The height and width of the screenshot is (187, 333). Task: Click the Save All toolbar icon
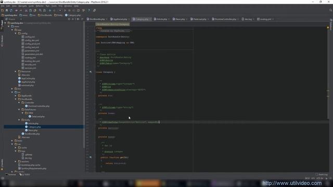[7, 10]
